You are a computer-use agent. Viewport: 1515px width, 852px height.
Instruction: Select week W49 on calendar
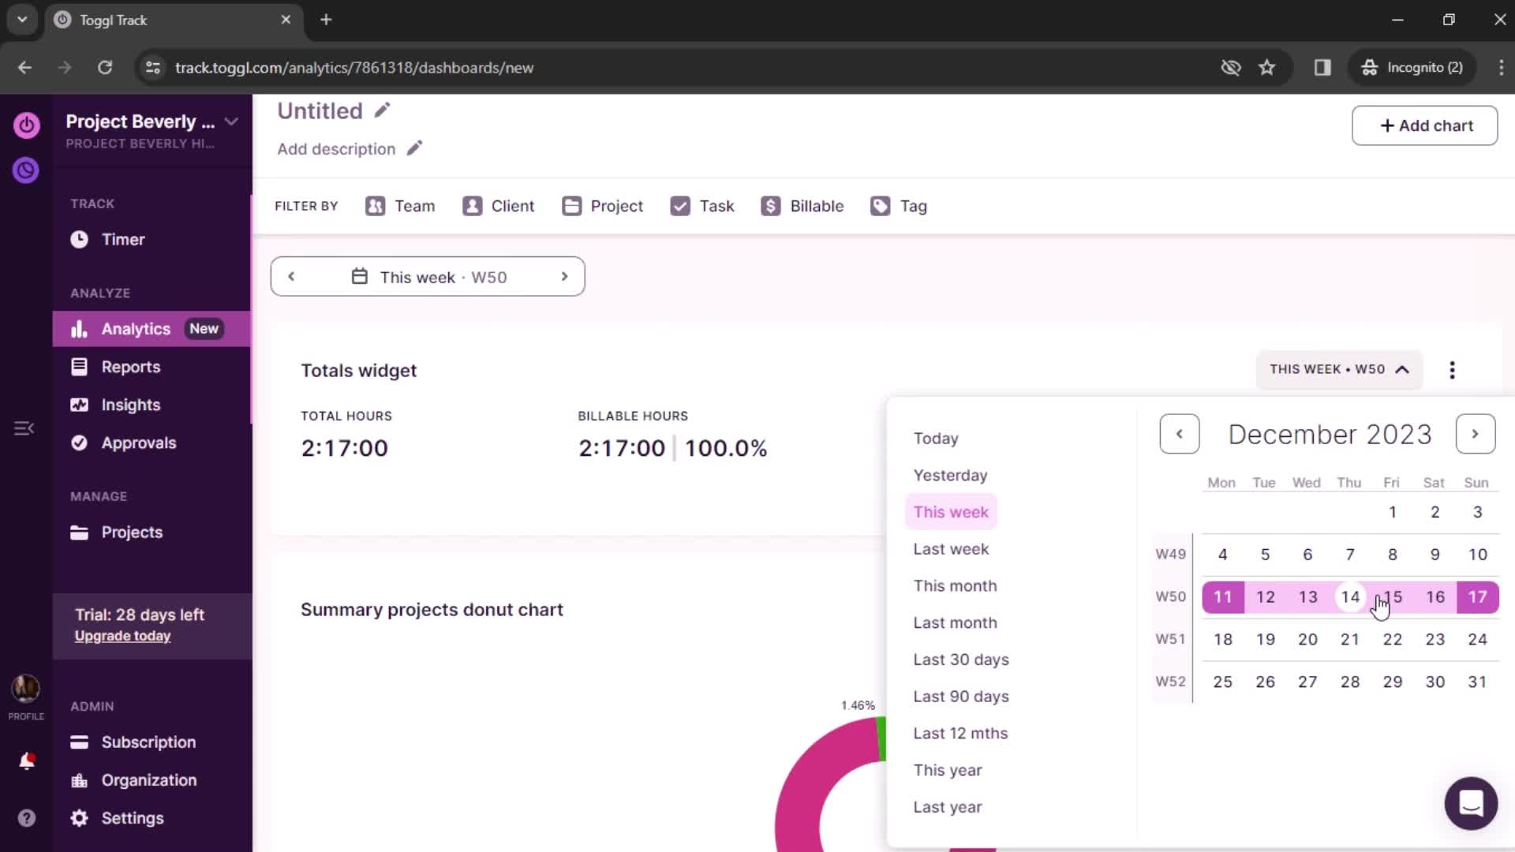tap(1169, 554)
